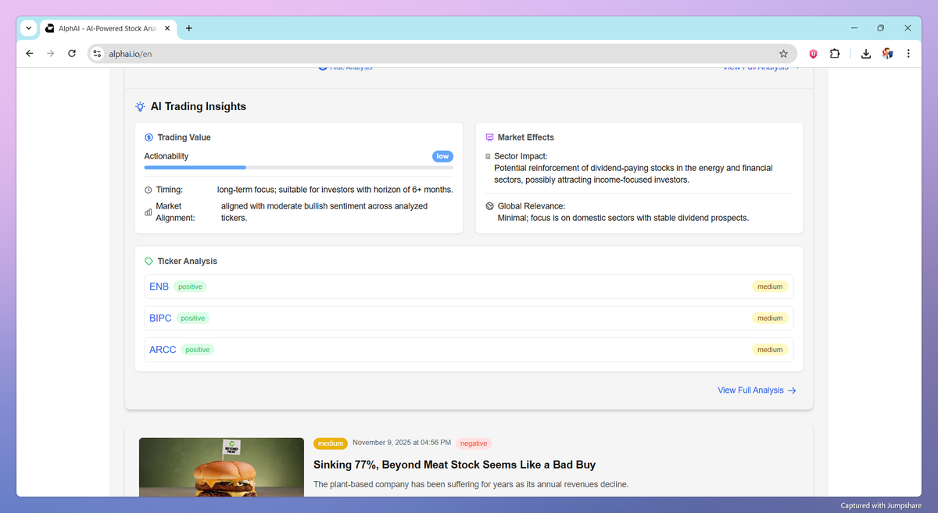Click the globe icon beside Global Relevance
Screen dimensions: 938x513
[x=489, y=205]
